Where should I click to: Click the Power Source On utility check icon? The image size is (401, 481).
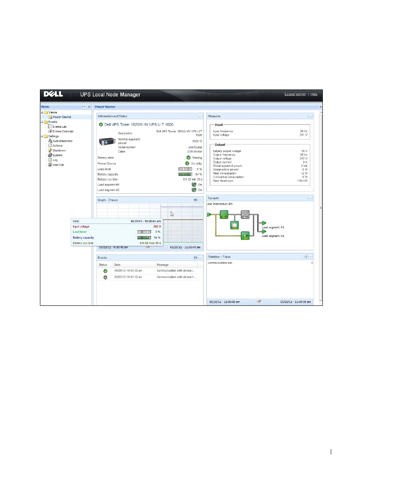point(187,163)
